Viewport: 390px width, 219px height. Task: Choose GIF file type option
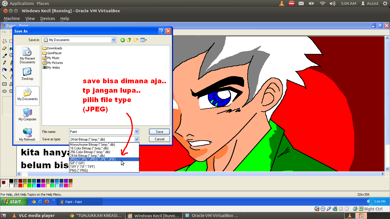(x=104, y=163)
